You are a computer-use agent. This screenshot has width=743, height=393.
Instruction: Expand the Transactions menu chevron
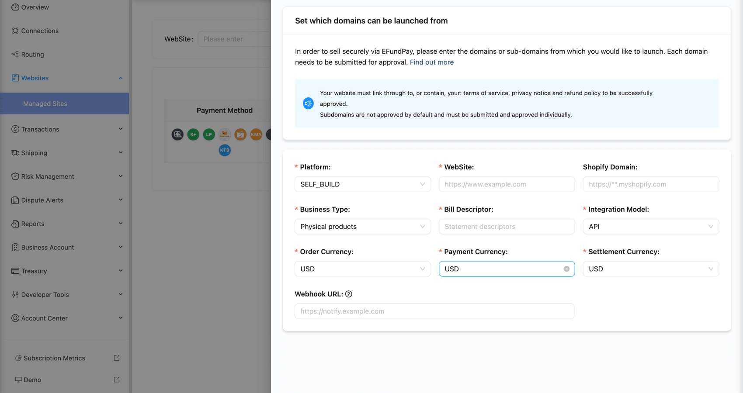(121, 129)
